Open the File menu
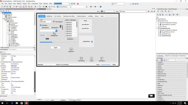The width and height of the screenshot is (188, 105). [2, 4]
